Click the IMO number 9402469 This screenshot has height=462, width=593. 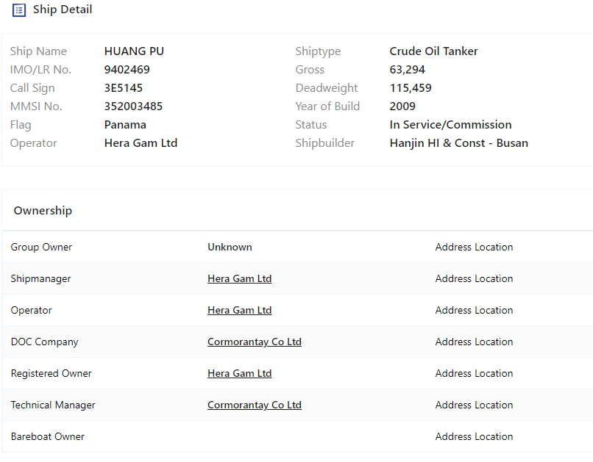tap(127, 70)
